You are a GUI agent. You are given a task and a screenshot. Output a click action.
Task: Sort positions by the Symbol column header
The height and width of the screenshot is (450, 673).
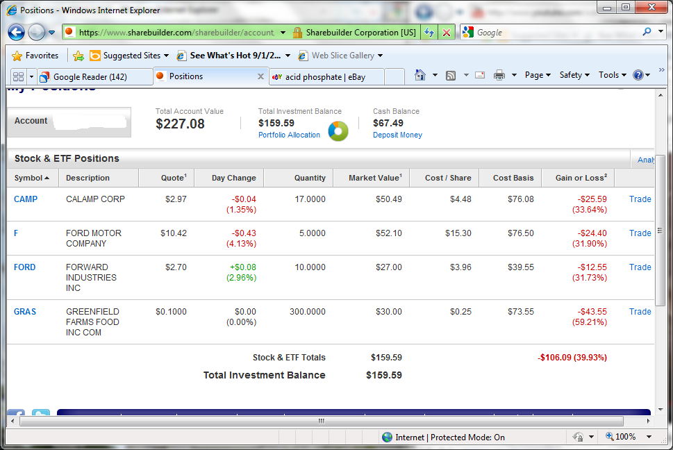(28, 178)
